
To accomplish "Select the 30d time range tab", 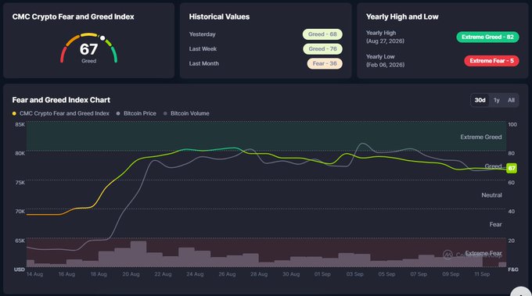I will point(480,100).
